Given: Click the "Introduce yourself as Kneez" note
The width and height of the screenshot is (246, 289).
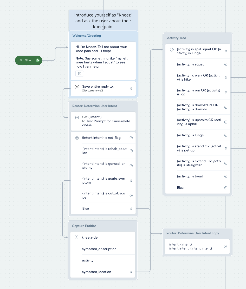Looking at the screenshot, I should (103, 21).
